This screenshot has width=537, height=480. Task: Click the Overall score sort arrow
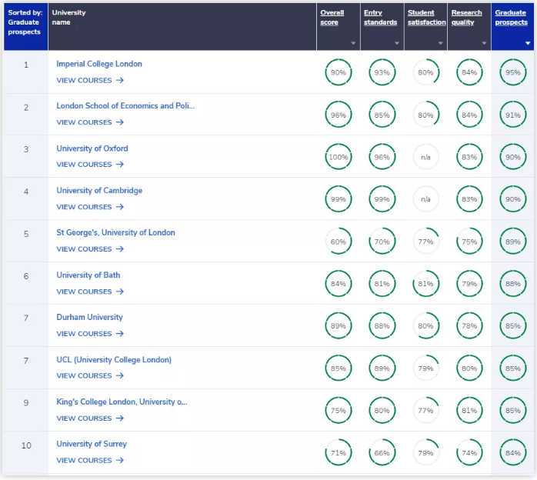tap(353, 43)
